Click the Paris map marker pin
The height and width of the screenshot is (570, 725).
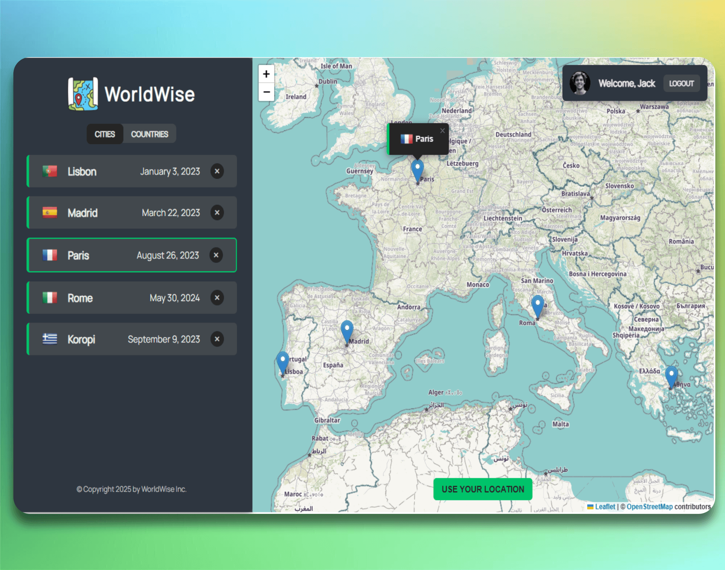417,170
